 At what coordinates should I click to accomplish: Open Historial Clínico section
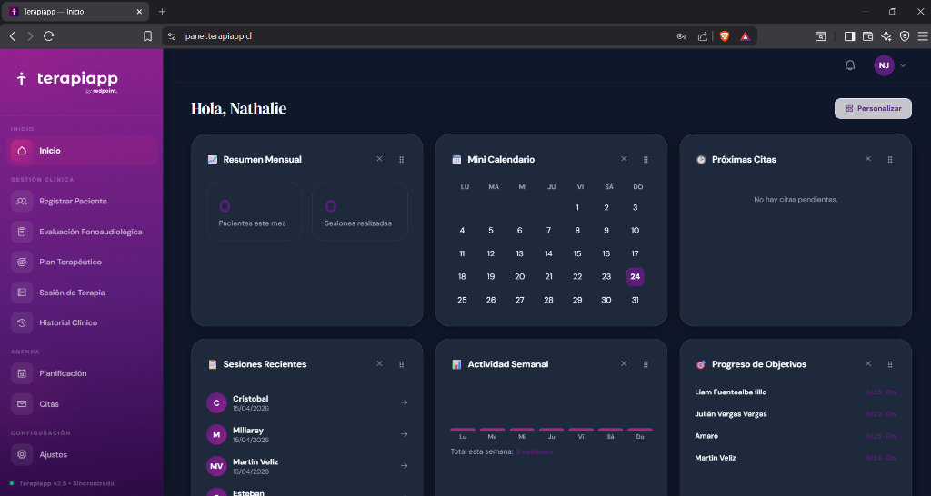pyautogui.click(x=84, y=322)
